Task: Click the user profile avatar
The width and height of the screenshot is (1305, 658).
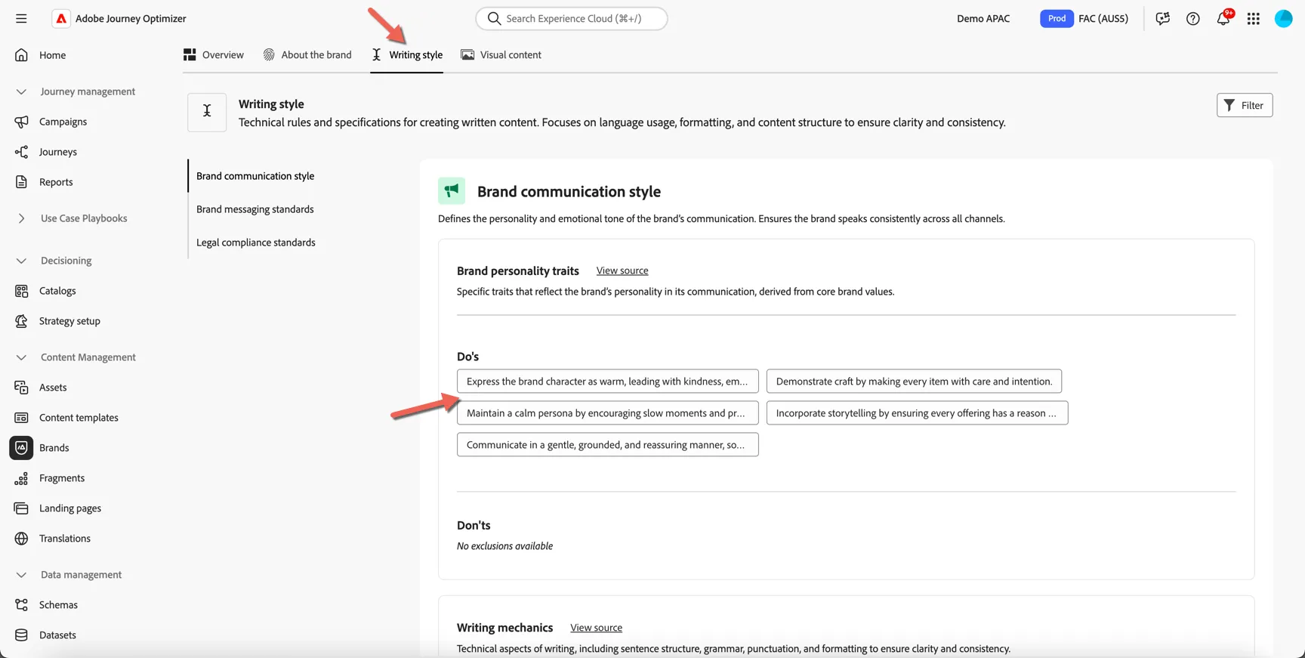Action: coord(1284,18)
